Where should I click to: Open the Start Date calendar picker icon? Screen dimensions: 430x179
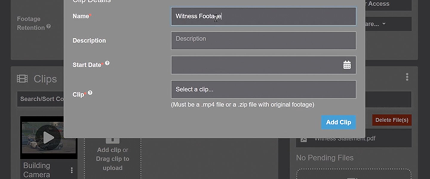347,65
